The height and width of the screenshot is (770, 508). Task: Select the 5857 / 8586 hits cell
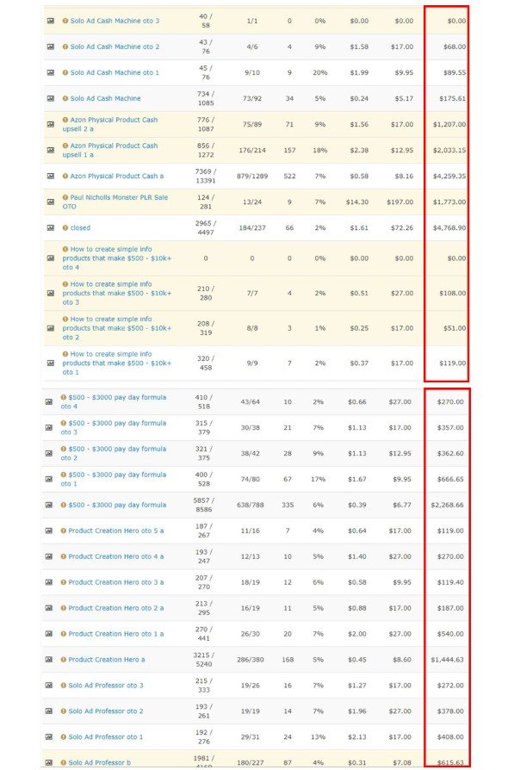[204, 505]
